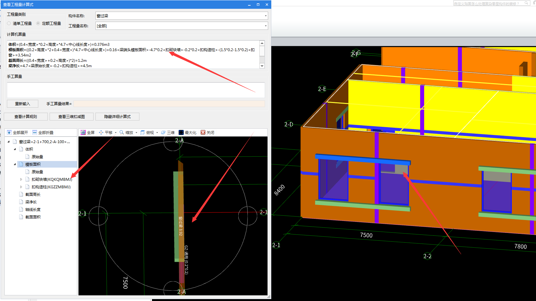
Task: Expand the 扣构造柱(KGZZMBMJ) node
Action: tap(21, 187)
